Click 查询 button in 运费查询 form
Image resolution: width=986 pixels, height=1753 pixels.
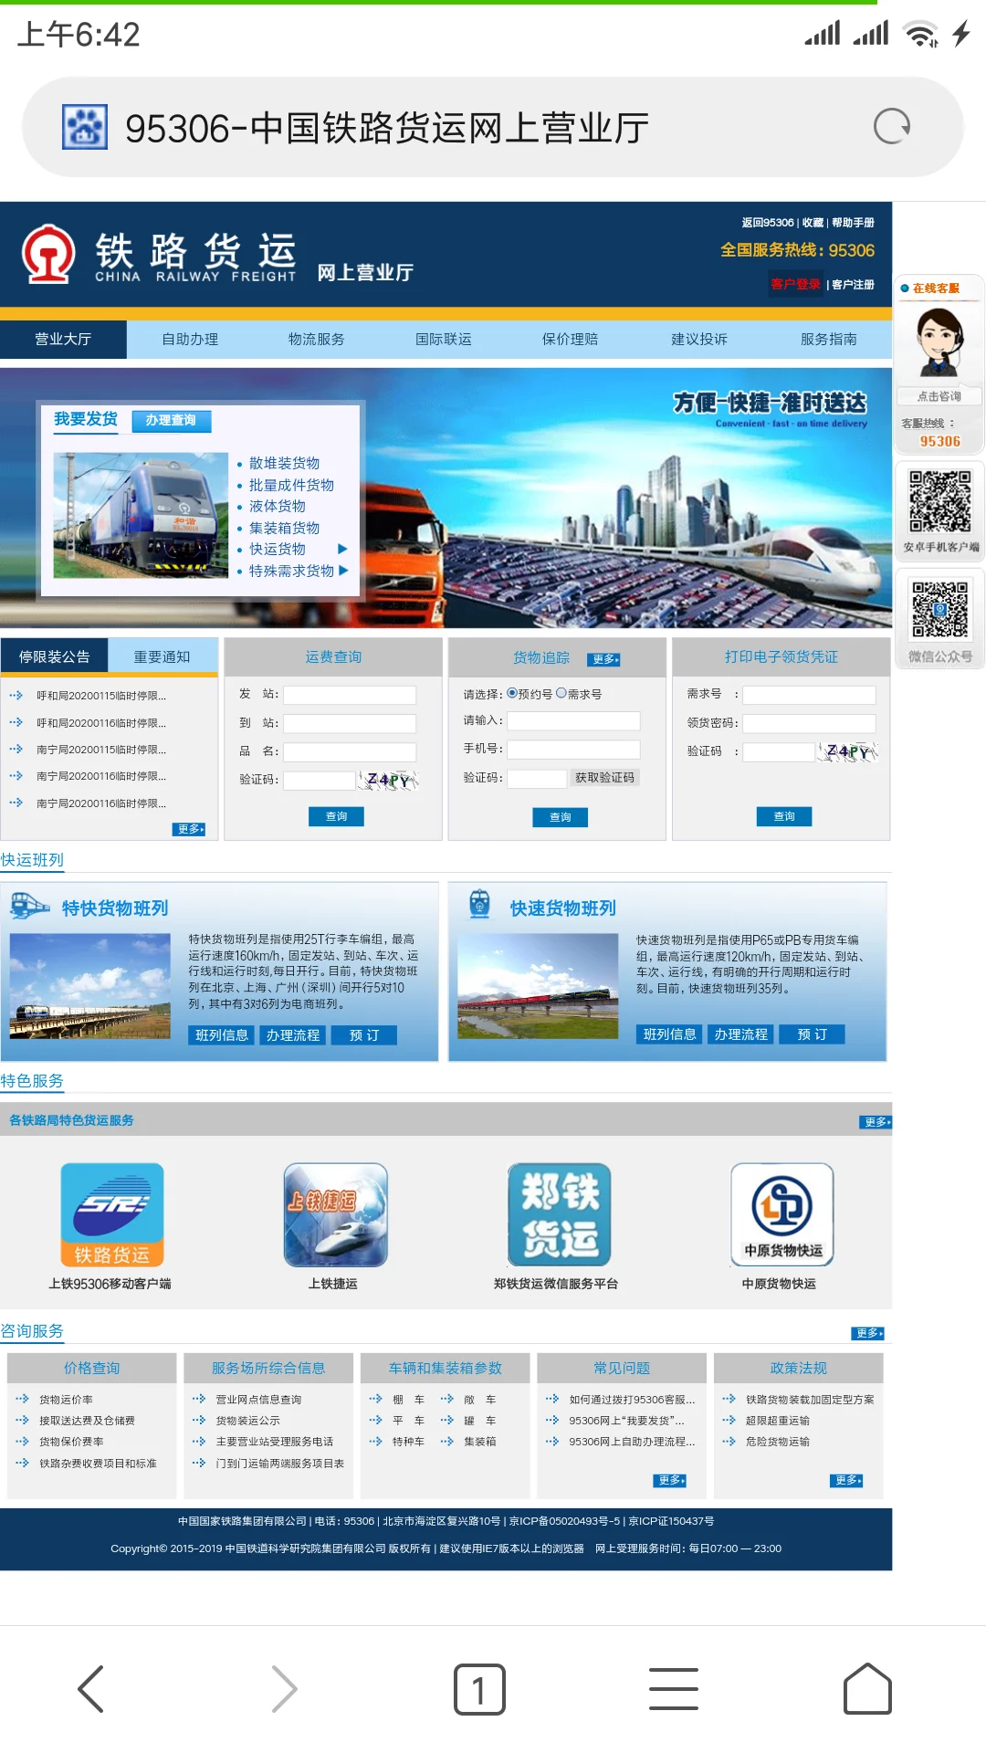337,816
